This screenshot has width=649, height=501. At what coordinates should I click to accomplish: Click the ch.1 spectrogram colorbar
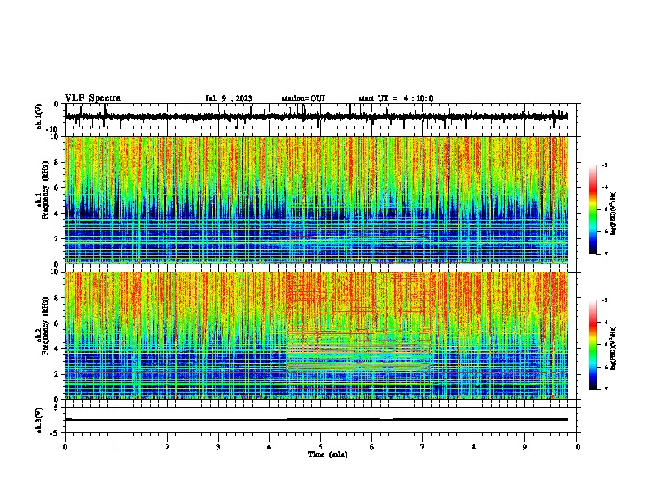pyautogui.click(x=592, y=210)
